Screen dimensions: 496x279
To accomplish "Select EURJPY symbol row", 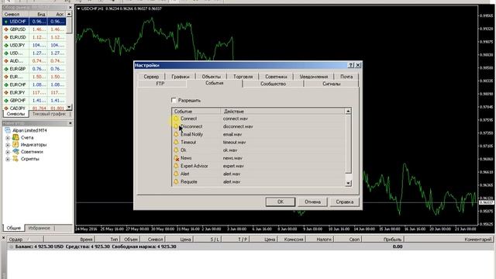I will coord(34,93).
